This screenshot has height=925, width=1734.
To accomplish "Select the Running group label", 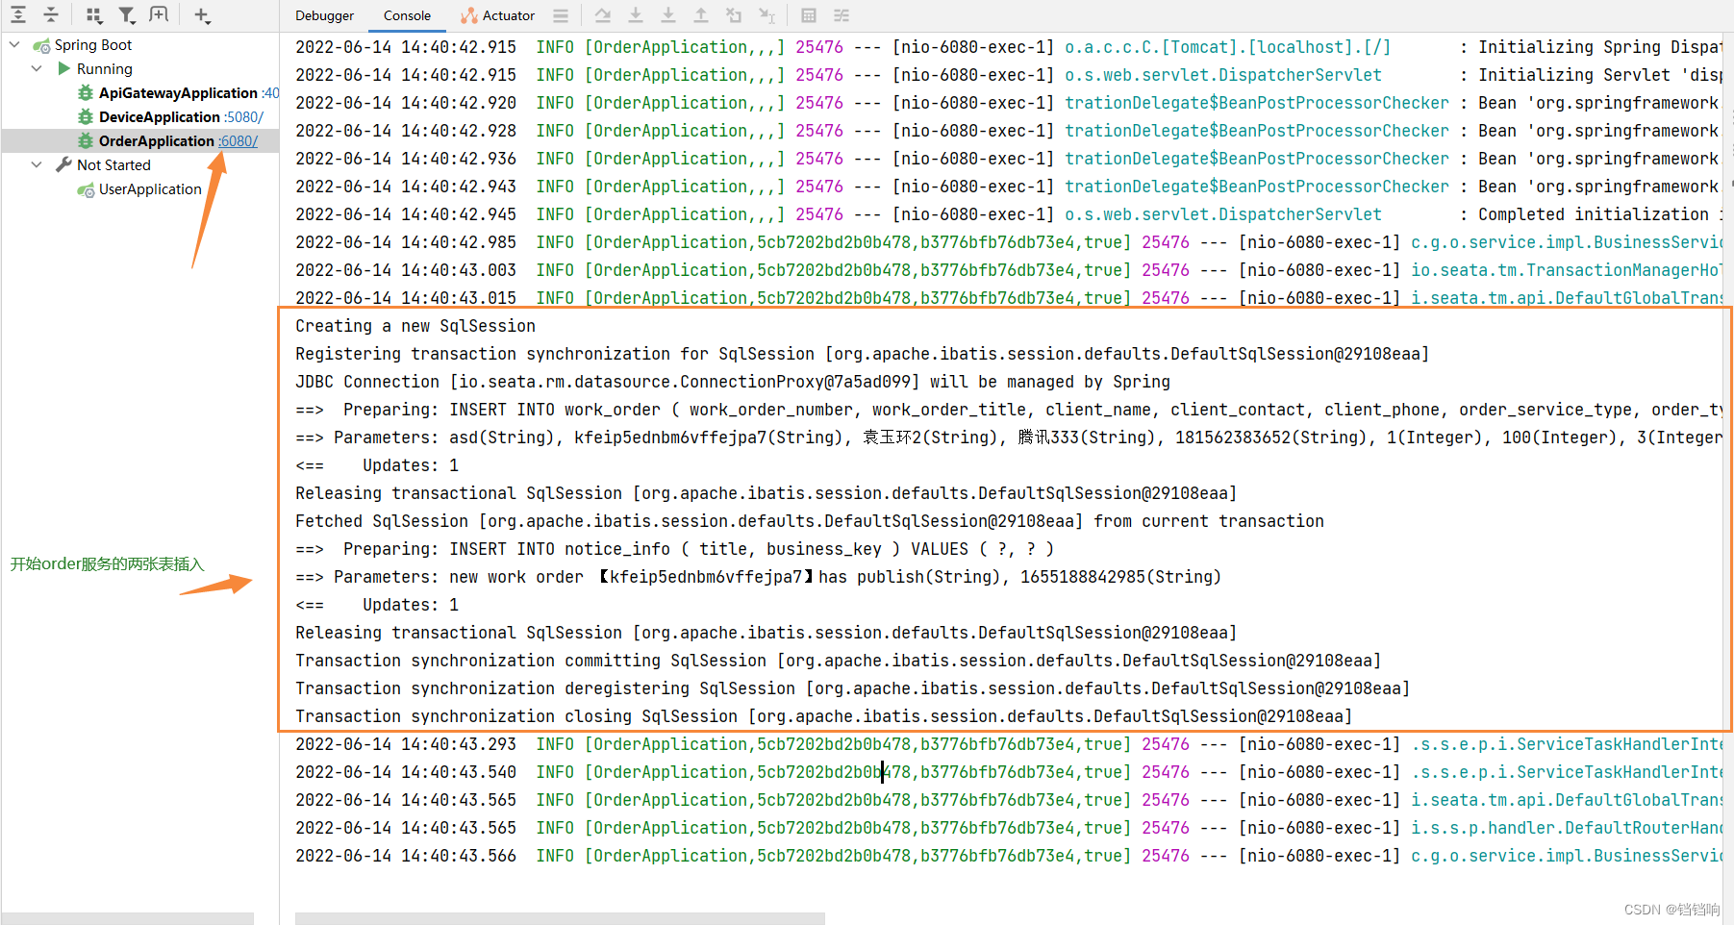I will coord(105,68).
